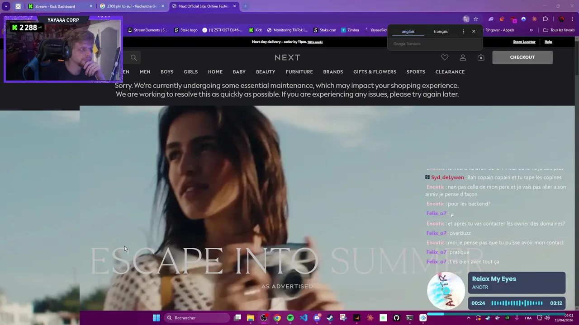Click the Google Translate icon in address bar
This screenshot has height=325, width=579.
[466, 19]
